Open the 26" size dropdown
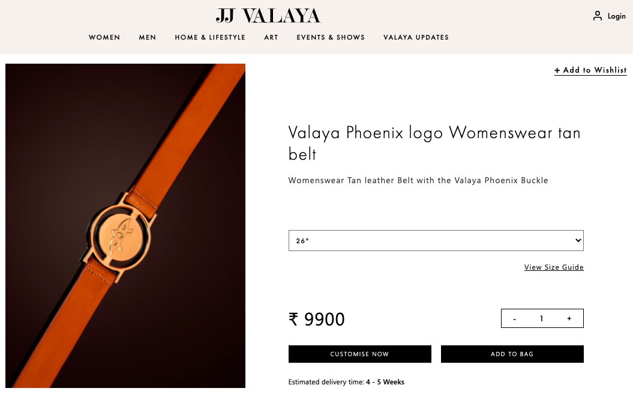633x397 pixels. [436, 241]
